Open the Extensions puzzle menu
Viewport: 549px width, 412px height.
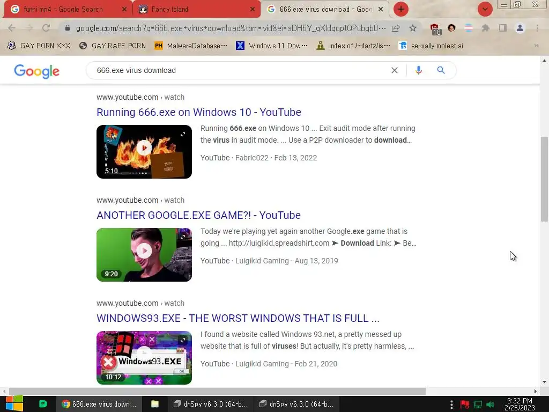[485, 28]
